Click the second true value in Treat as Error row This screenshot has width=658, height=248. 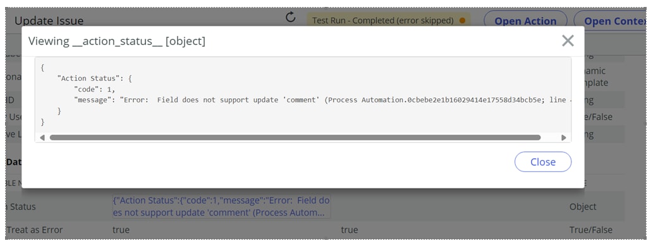point(349,230)
